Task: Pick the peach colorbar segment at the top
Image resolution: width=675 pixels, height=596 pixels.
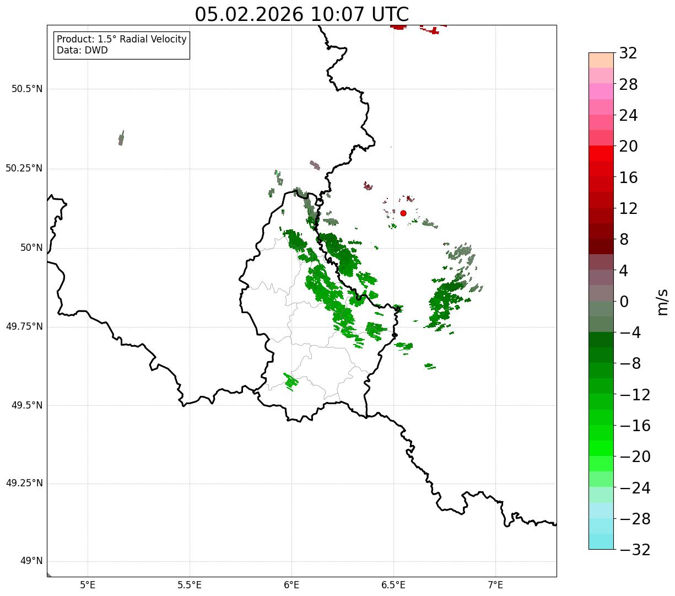Action: (x=601, y=60)
